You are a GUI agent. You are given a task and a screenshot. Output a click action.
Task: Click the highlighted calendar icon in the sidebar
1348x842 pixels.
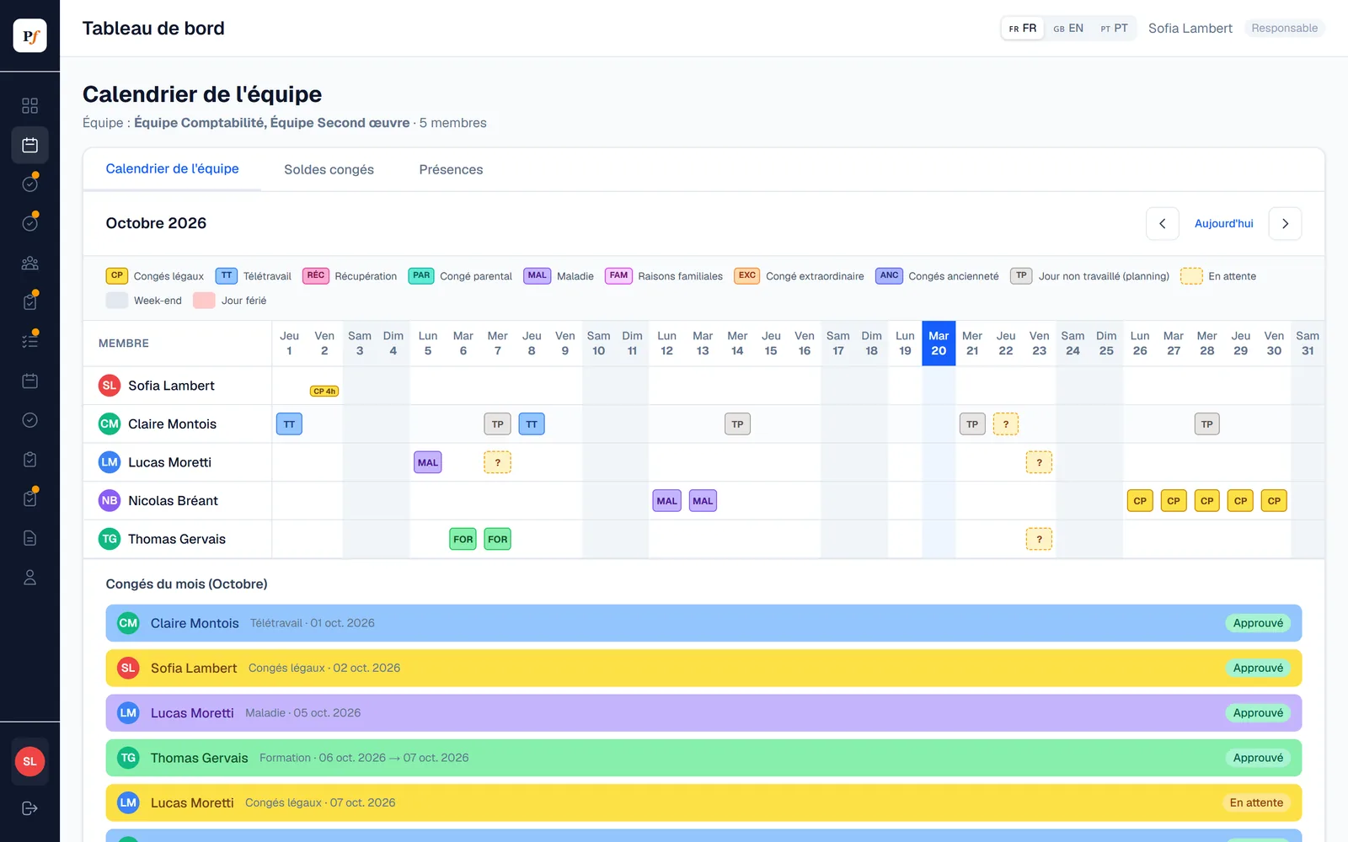(29, 145)
